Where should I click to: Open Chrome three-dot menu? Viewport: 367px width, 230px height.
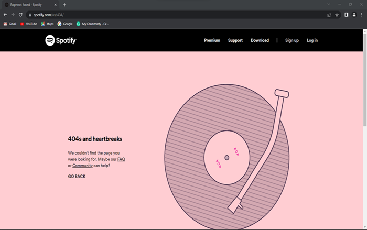362,15
